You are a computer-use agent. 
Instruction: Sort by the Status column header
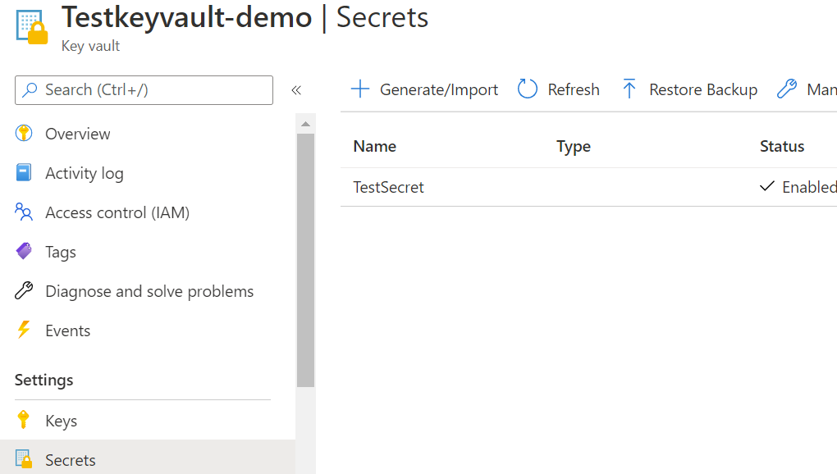[781, 146]
